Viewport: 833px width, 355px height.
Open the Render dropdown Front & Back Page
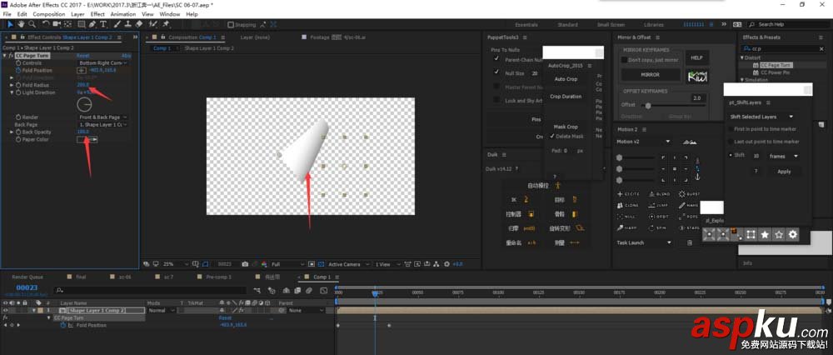tap(103, 117)
